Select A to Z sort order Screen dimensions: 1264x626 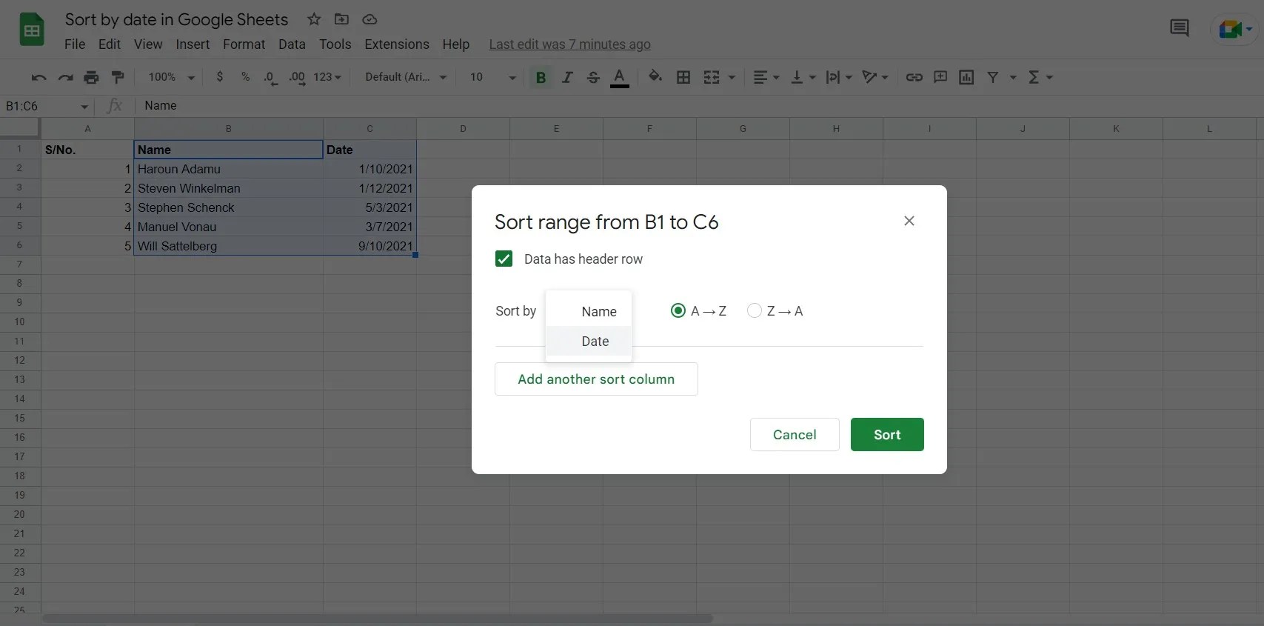pyautogui.click(x=678, y=310)
